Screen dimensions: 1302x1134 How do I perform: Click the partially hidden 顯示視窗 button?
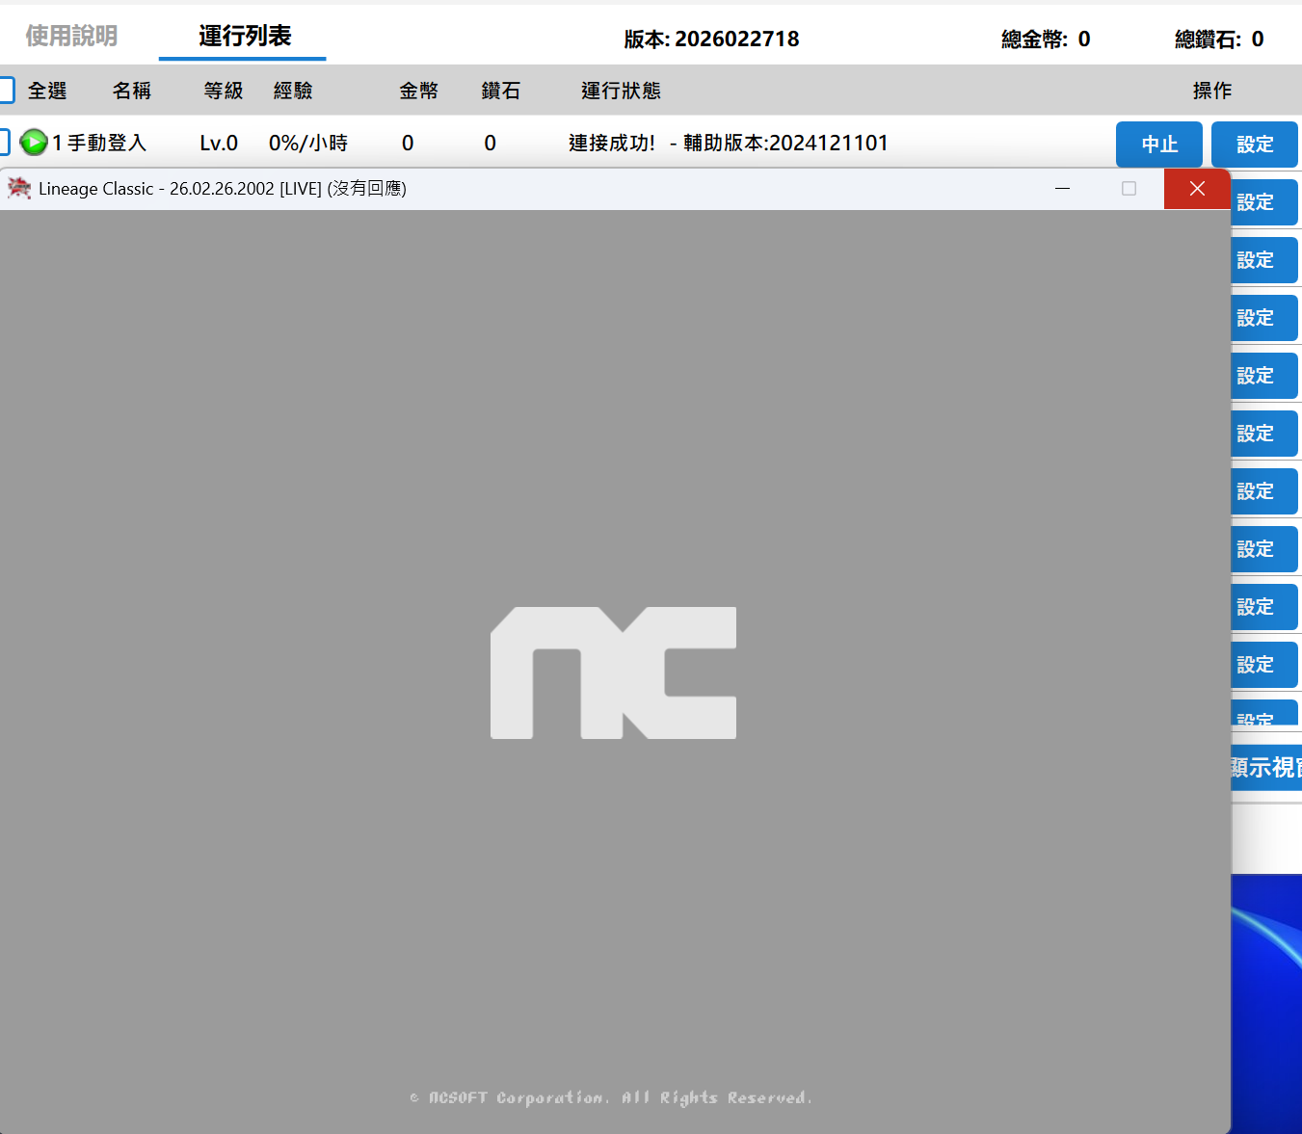click(1266, 768)
